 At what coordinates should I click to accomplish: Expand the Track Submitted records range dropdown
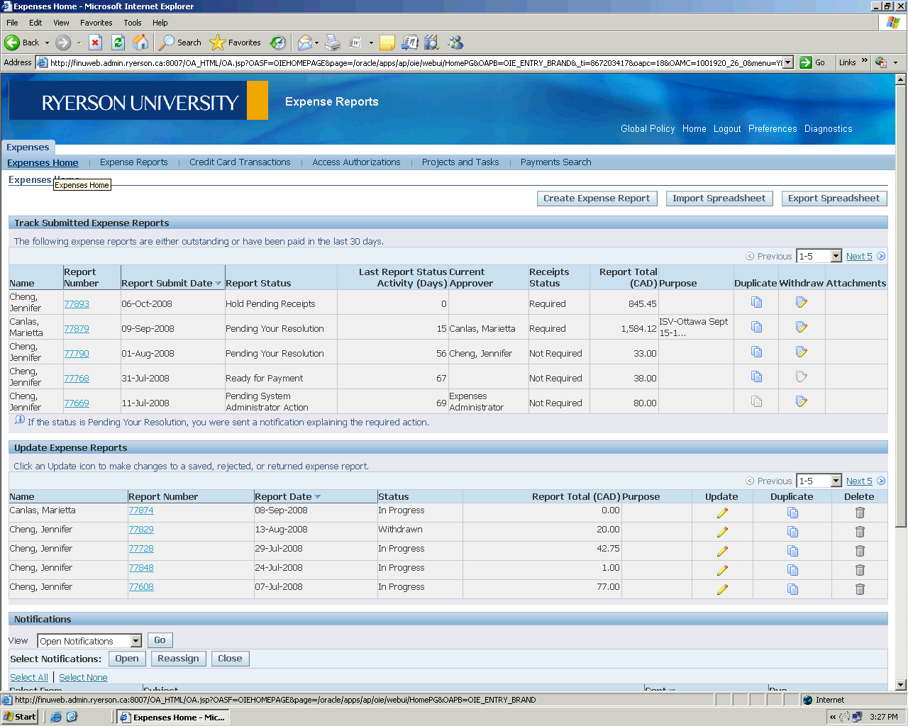pos(836,257)
